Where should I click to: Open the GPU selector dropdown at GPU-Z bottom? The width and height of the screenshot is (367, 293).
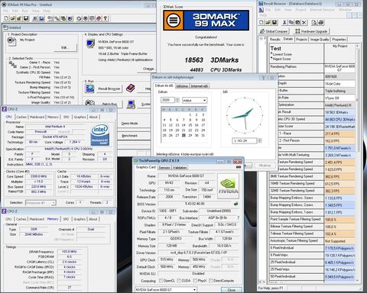click(194, 290)
